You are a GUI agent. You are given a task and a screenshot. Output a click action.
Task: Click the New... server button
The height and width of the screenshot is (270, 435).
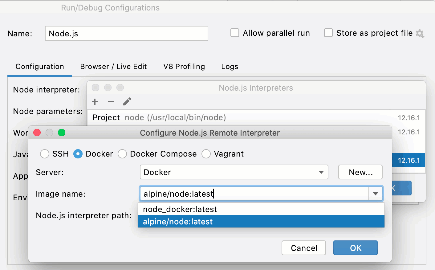pos(360,172)
